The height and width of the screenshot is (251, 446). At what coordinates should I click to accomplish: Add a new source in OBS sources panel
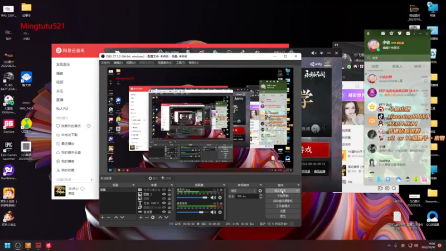tap(140, 218)
